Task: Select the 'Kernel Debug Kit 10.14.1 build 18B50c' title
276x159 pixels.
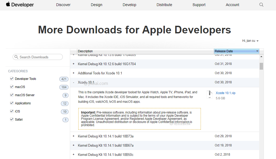Action: pos(106,155)
